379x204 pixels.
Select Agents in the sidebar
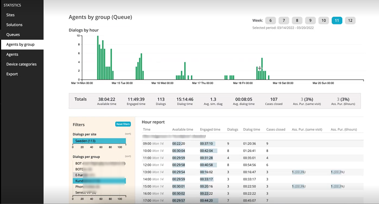point(12,54)
